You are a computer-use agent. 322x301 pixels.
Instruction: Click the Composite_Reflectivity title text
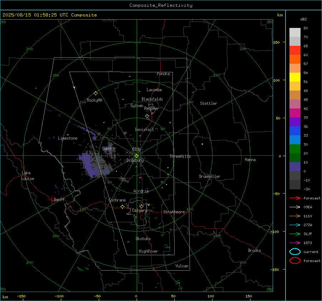point(161,5)
